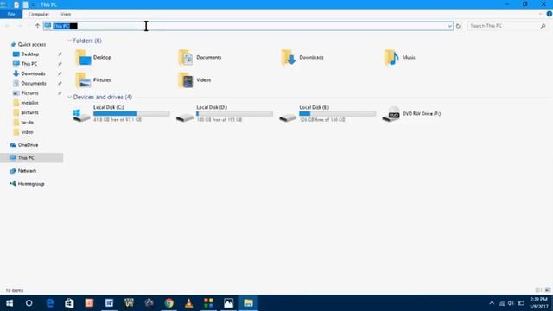Open Downloads in Quick access list
553x311 pixels.
33,73
